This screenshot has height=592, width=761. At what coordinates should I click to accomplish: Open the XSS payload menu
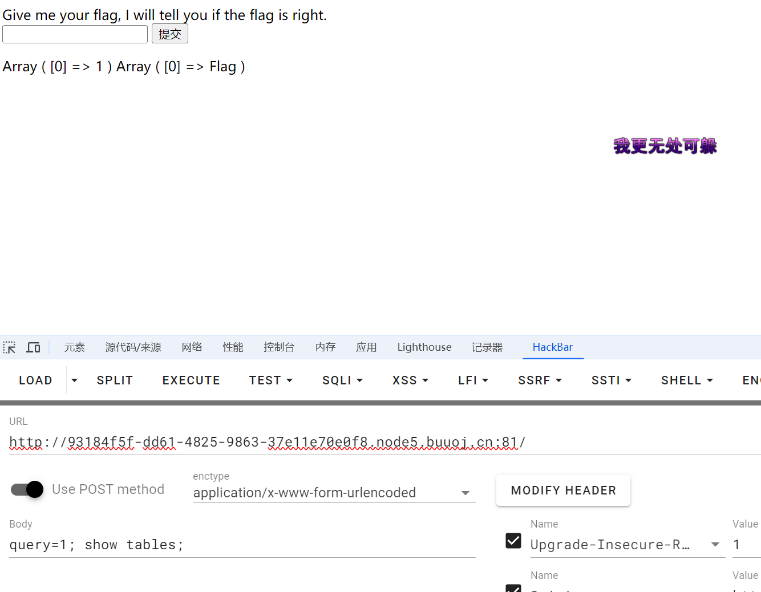pyautogui.click(x=410, y=380)
